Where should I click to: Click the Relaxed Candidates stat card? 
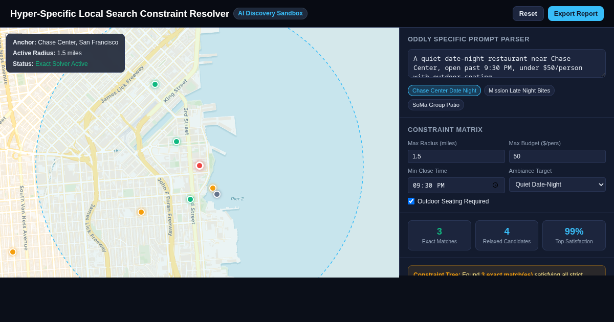click(x=507, y=235)
